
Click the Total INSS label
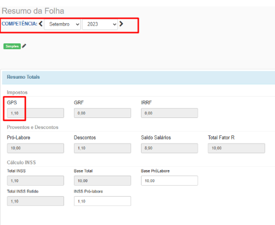[x=16, y=171]
